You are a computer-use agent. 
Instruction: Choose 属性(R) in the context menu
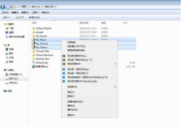click(71, 115)
